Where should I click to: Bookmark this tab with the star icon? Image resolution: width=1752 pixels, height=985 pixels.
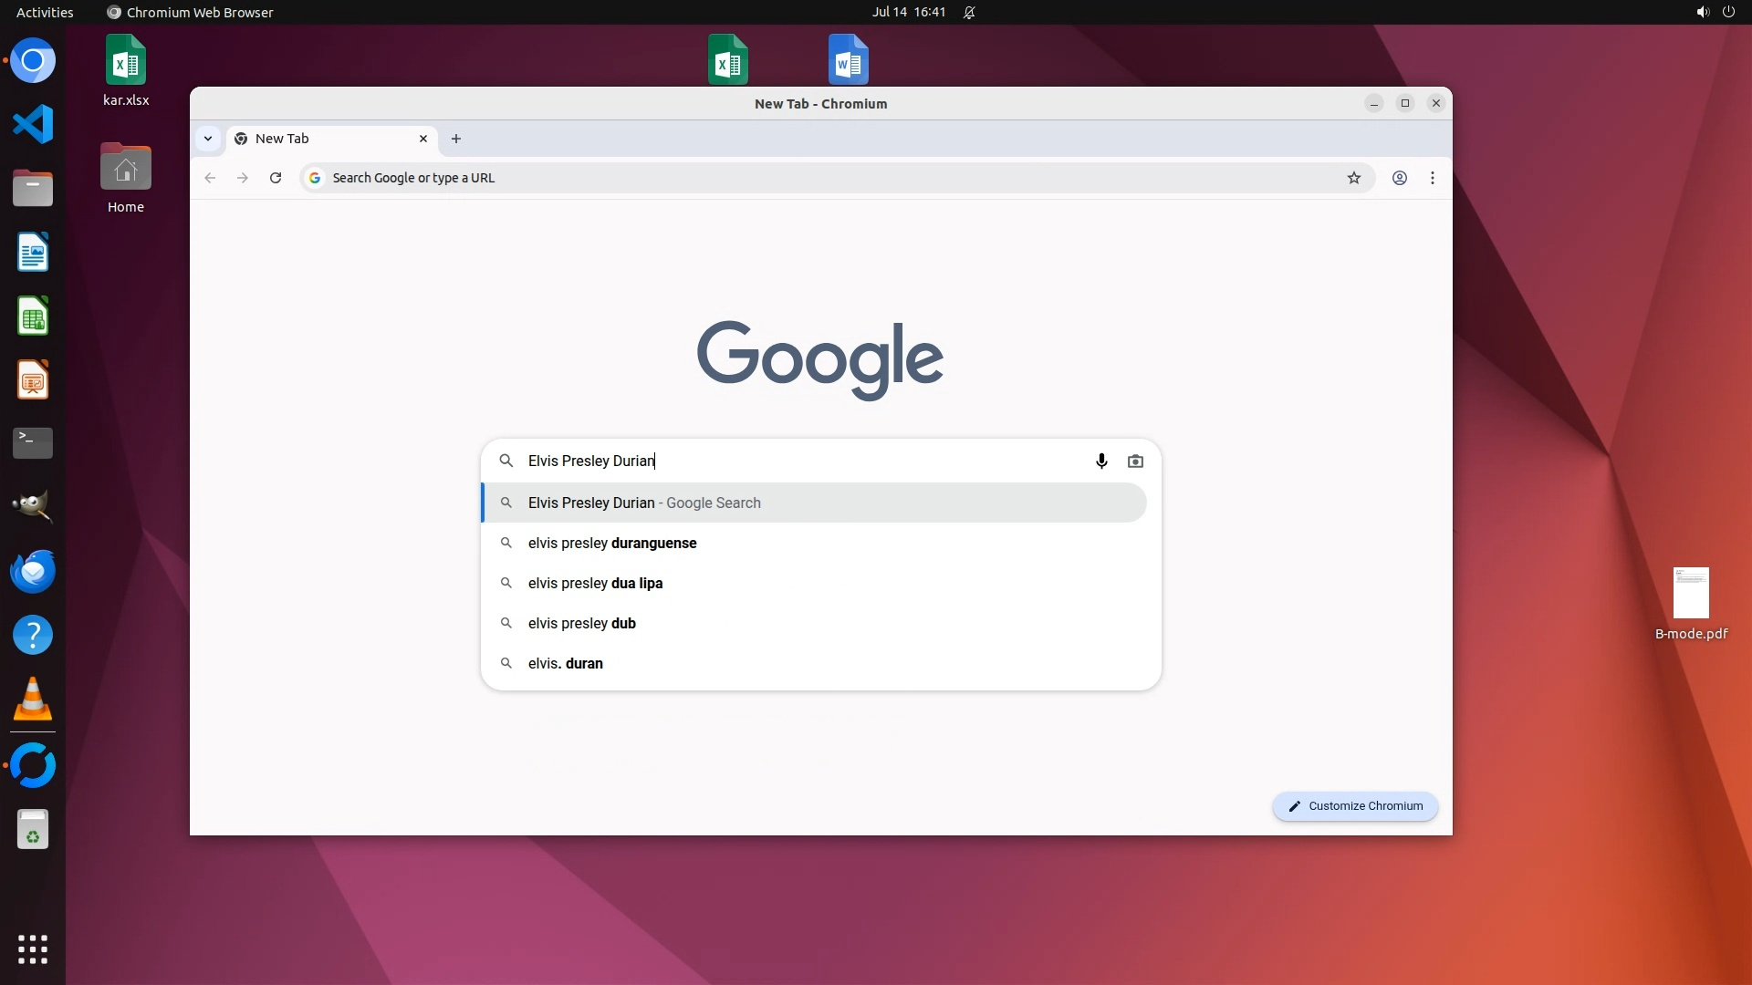point(1354,178)
